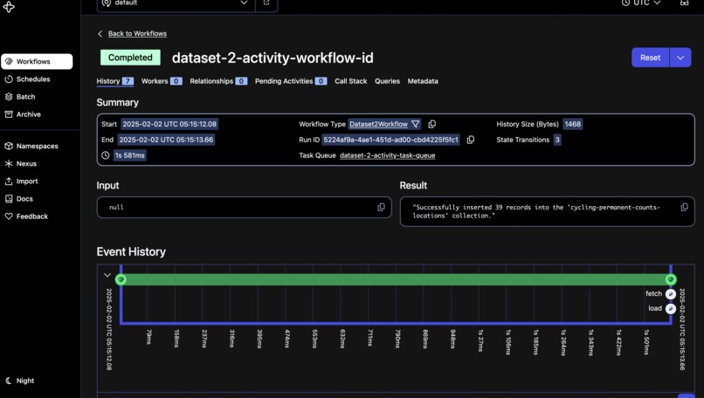Click the Run ID value text
Image resolution: width=704 pixels, height=398 pixels.
390,140
